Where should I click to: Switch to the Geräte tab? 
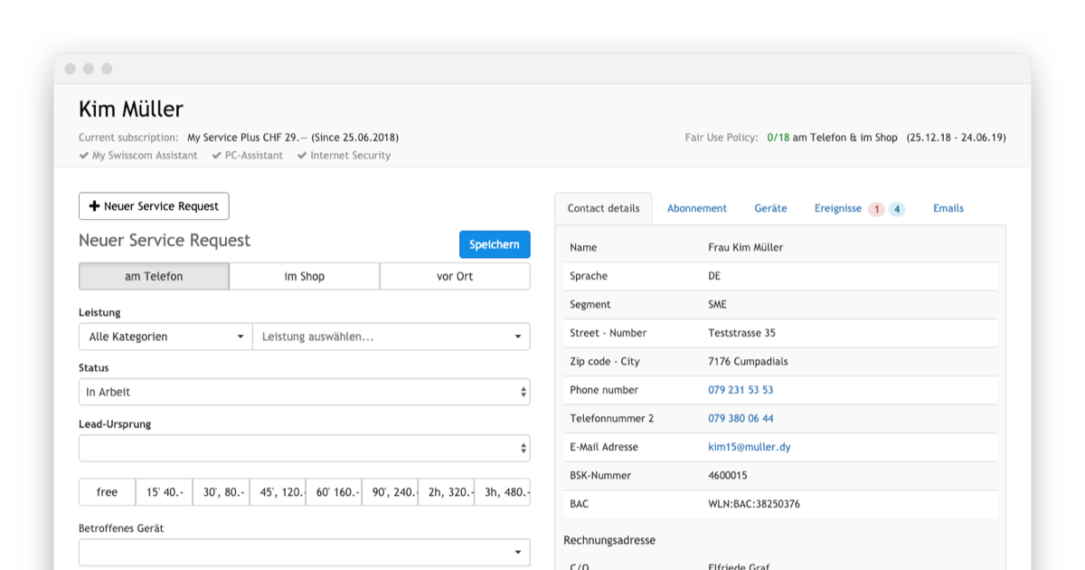(x=770, y=208)
